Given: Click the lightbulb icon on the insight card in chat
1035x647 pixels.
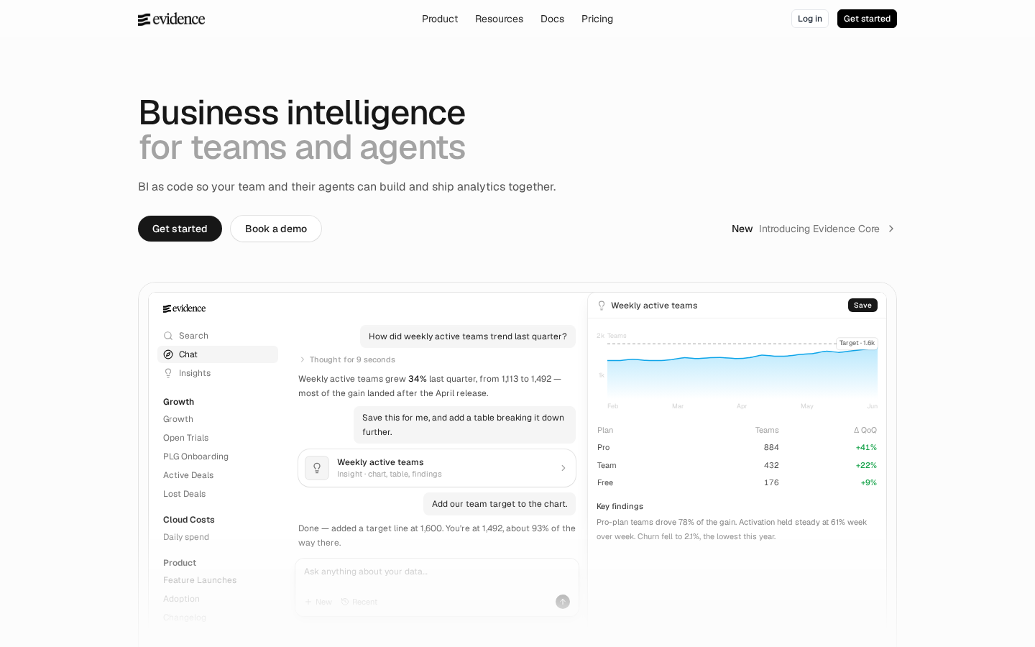Looking at the screenshot, I should [x=317, y=468].
